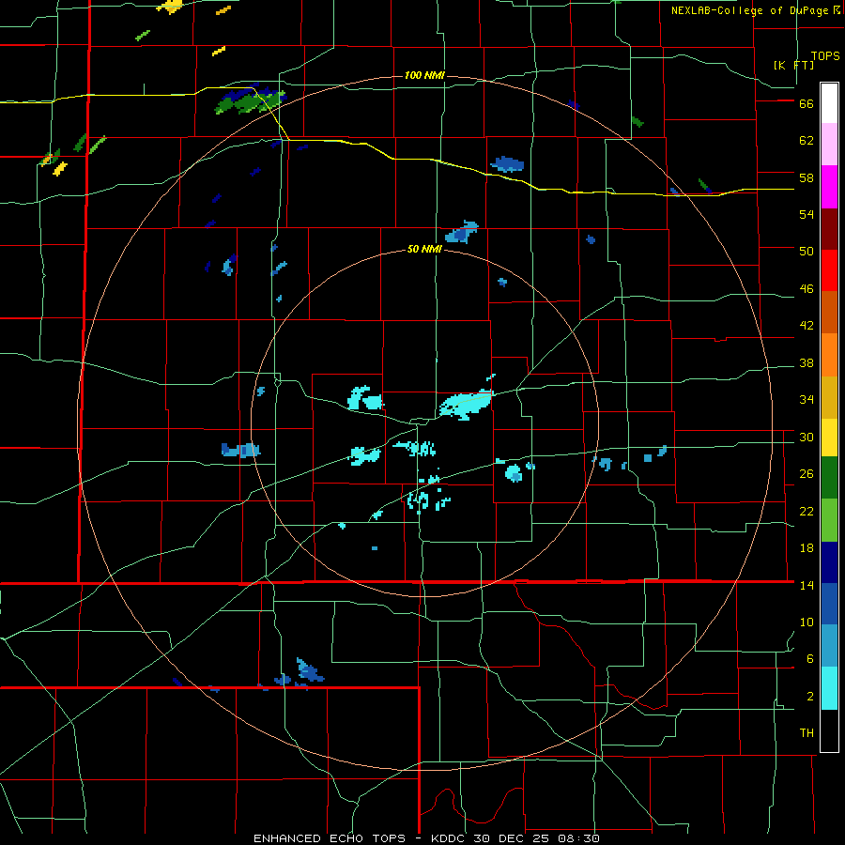Choose the dark green legend swatch

coord(829,478)
